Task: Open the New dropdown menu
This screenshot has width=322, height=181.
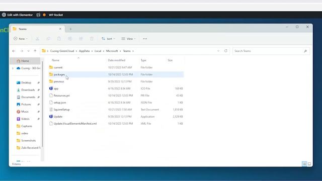Action: pyautogui.click(x=21, y=39)
